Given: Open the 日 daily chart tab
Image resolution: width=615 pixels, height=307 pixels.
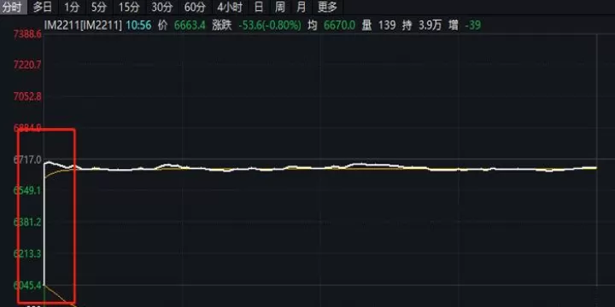Looking at the screenshot, I should pyautogui.click(x=259, y=7).
